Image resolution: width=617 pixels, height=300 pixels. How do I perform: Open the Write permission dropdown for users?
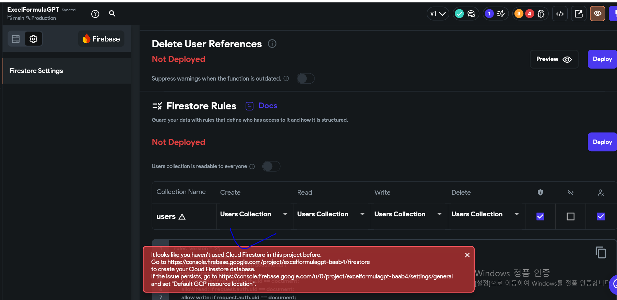tap(409, 214)
